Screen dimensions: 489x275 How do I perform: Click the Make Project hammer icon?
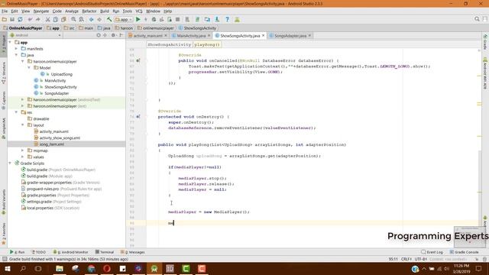click(109, 19)
